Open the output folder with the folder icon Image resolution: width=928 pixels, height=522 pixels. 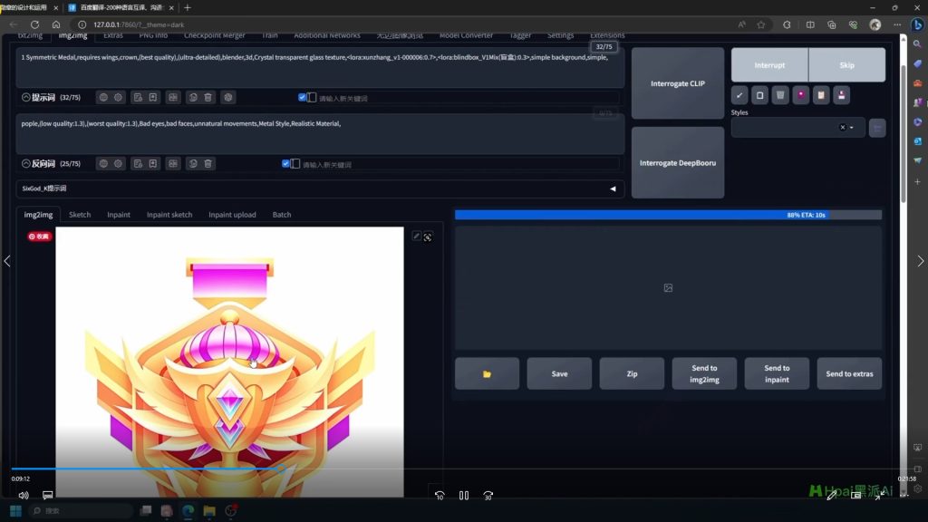[x=487, y=373]
